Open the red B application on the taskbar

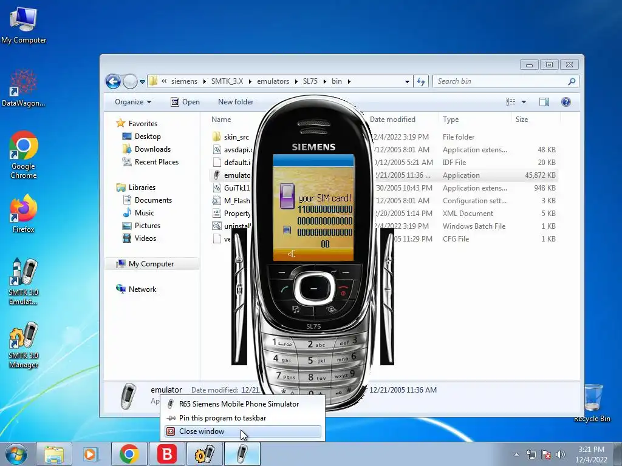[166, 454]
